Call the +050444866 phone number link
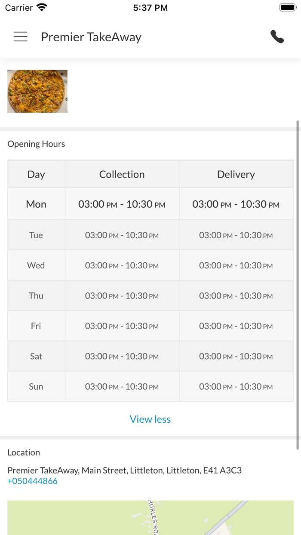 32,481
